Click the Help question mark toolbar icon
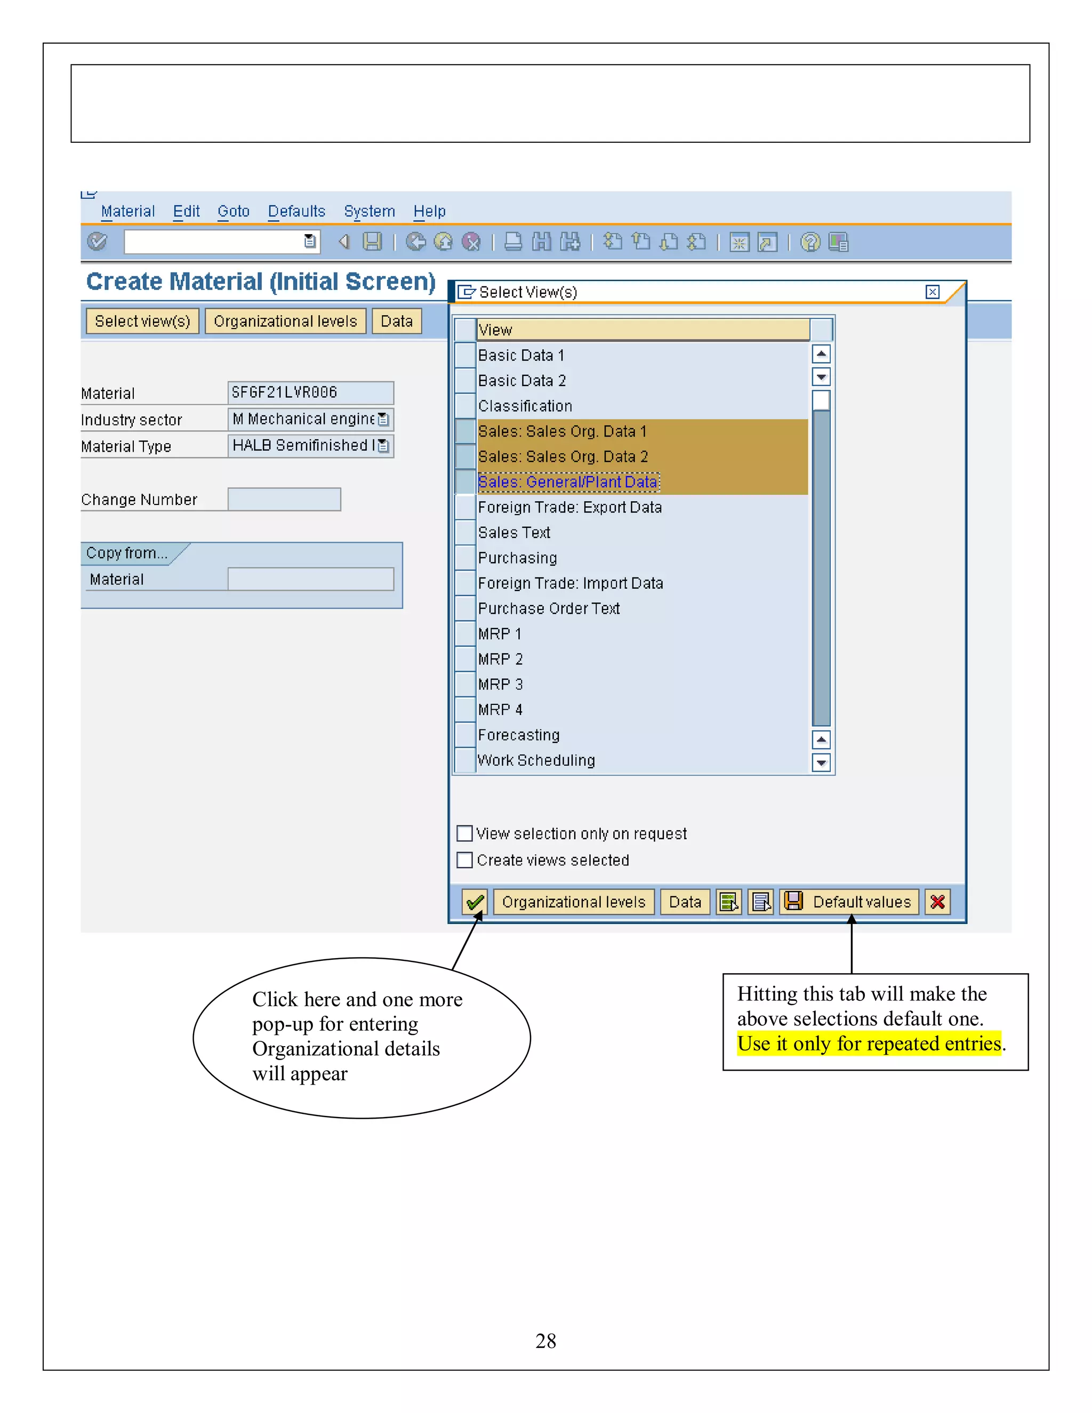Viewport: 1092px width, 1413px height. click(x=810, y=242)
